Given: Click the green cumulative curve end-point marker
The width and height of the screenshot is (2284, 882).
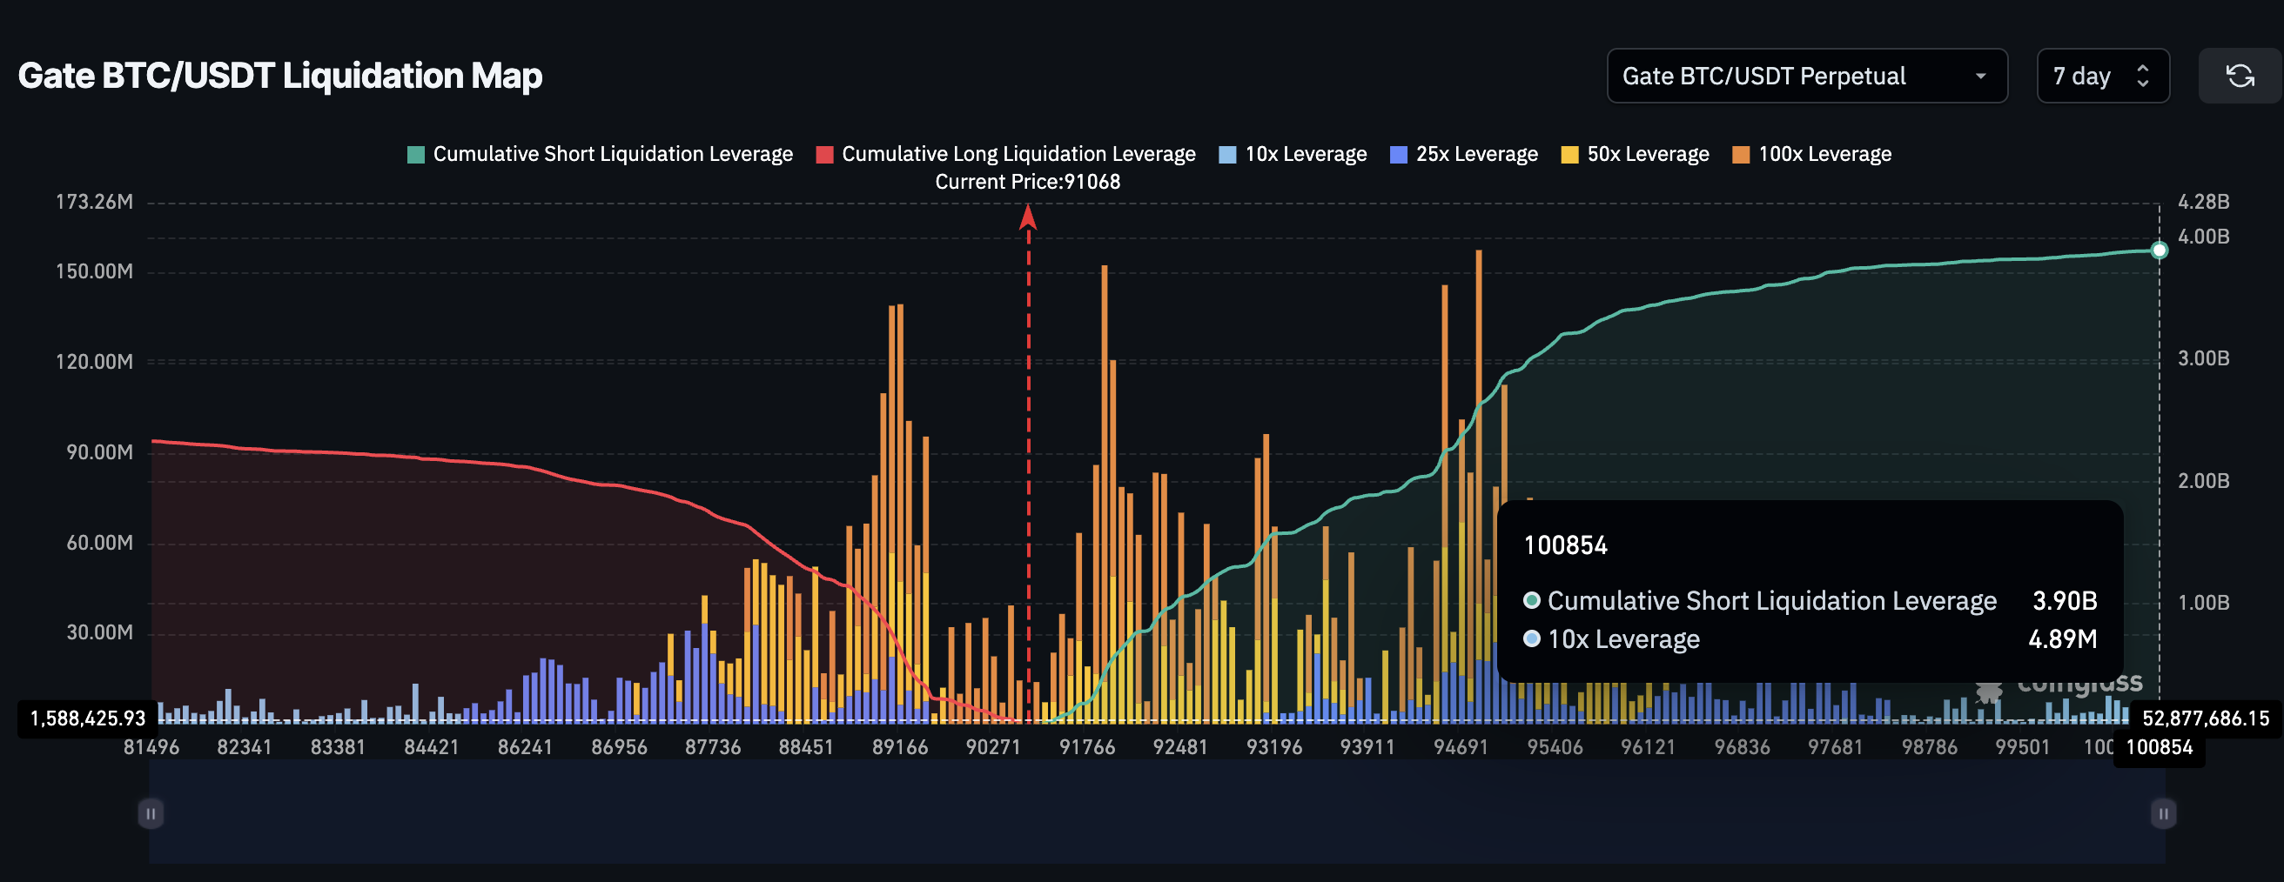Looking at the screenshot, I should (2159, 250).
